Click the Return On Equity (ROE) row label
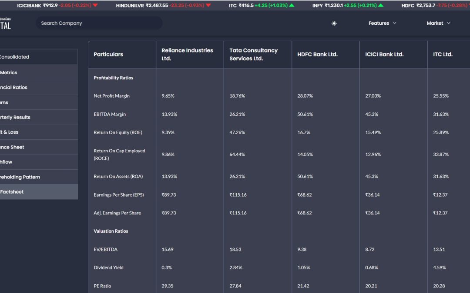Viewport: 470px width, 293px height. pyautogui.click(x=118, y=132)
